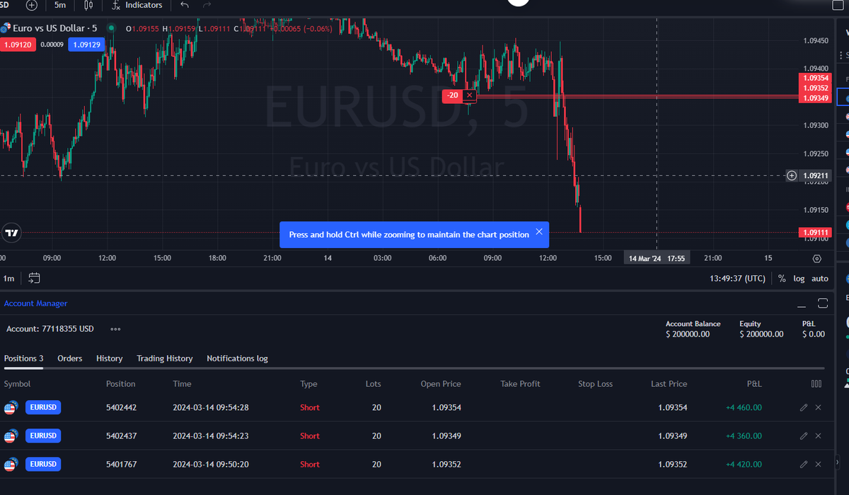This screenshot has width=849, height=495.
Task: Edit position 5402437 with pencil icon
Action: click(804, 436)
